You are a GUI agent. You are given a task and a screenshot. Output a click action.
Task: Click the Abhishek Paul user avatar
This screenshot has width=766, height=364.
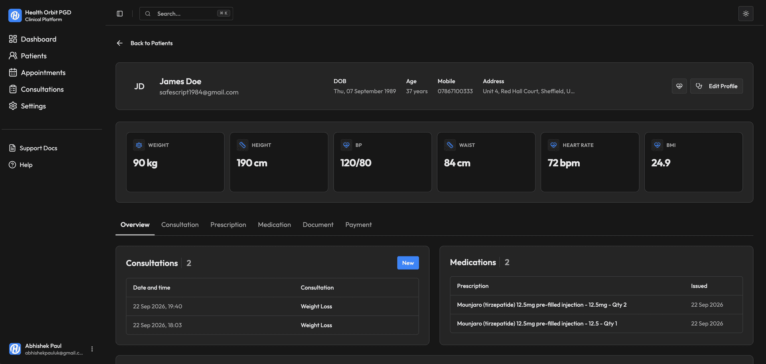[x=15, y=349]
